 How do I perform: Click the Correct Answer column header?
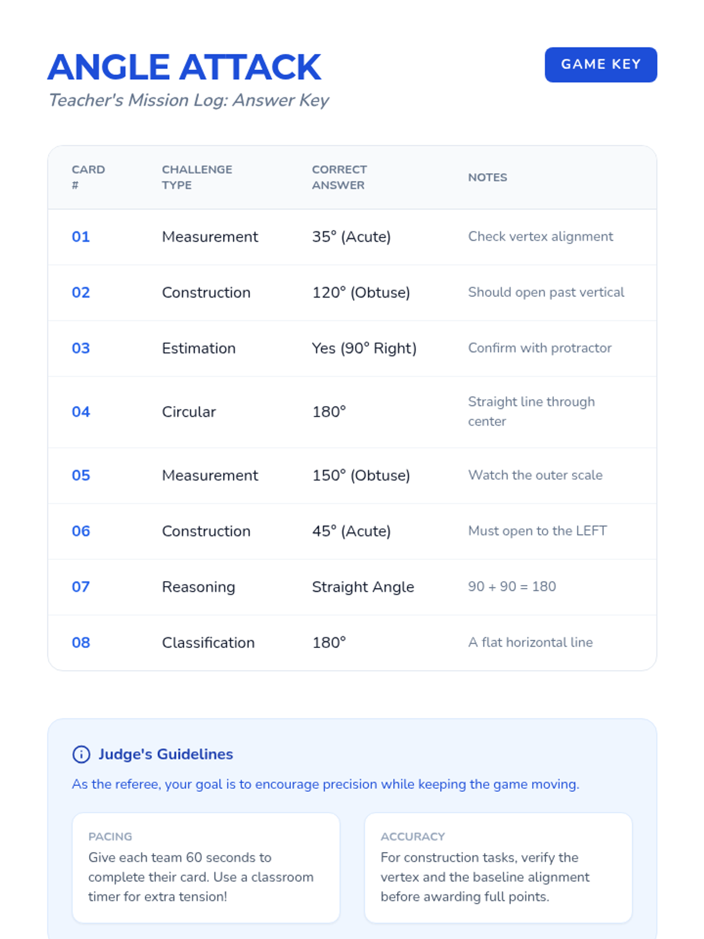point(339,177)
